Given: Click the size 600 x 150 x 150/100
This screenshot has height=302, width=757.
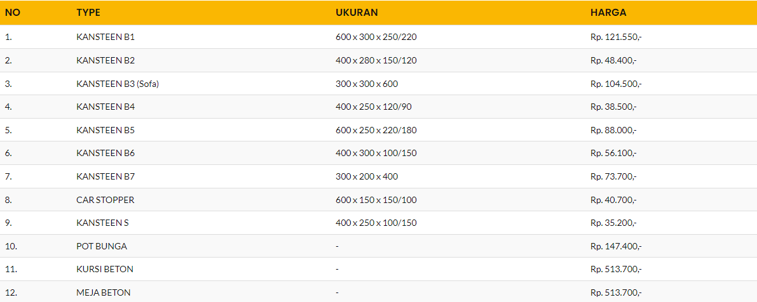Looking at the screenshot, I should [376, 200].
